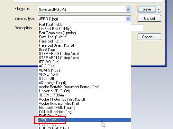Select highlighted JPEG (*.jpg) list entry
The image size is (173, 129).
[85, 120]
